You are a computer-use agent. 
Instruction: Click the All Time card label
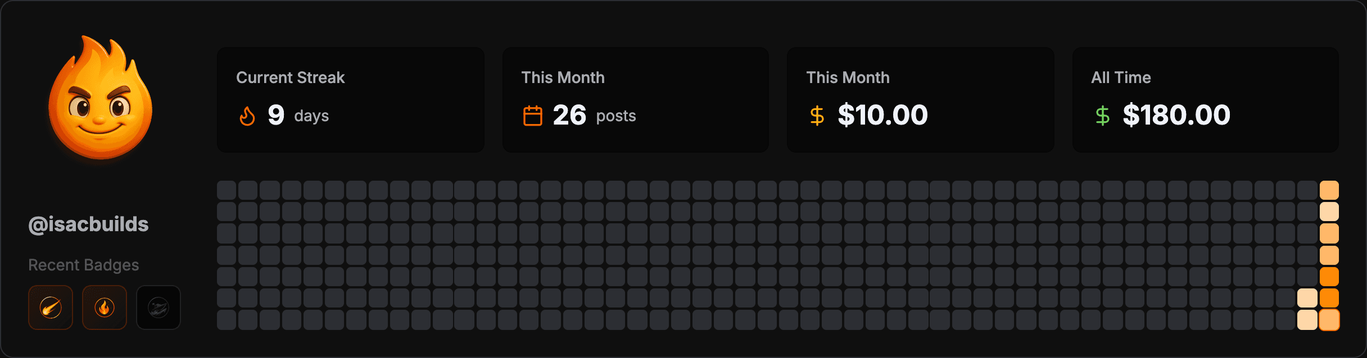[x=1121, y=77]
